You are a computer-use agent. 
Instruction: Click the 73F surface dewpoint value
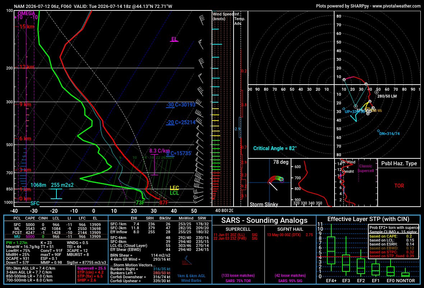click(140, 203)
